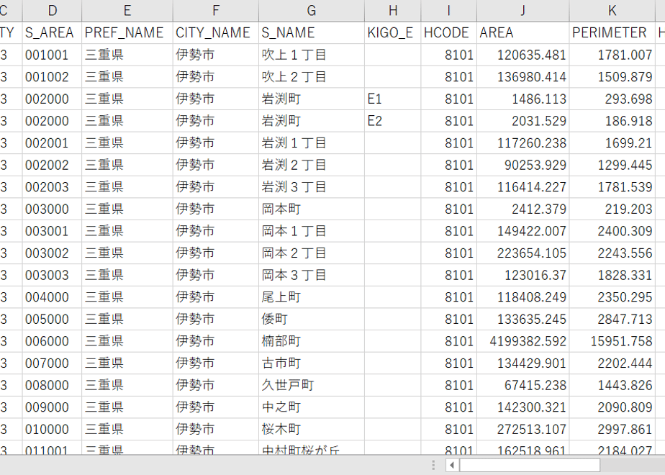Select cell with S_AREA 001001
Image resolution: width=665 pixels, height=475 pixels.
tap(52, 55)
